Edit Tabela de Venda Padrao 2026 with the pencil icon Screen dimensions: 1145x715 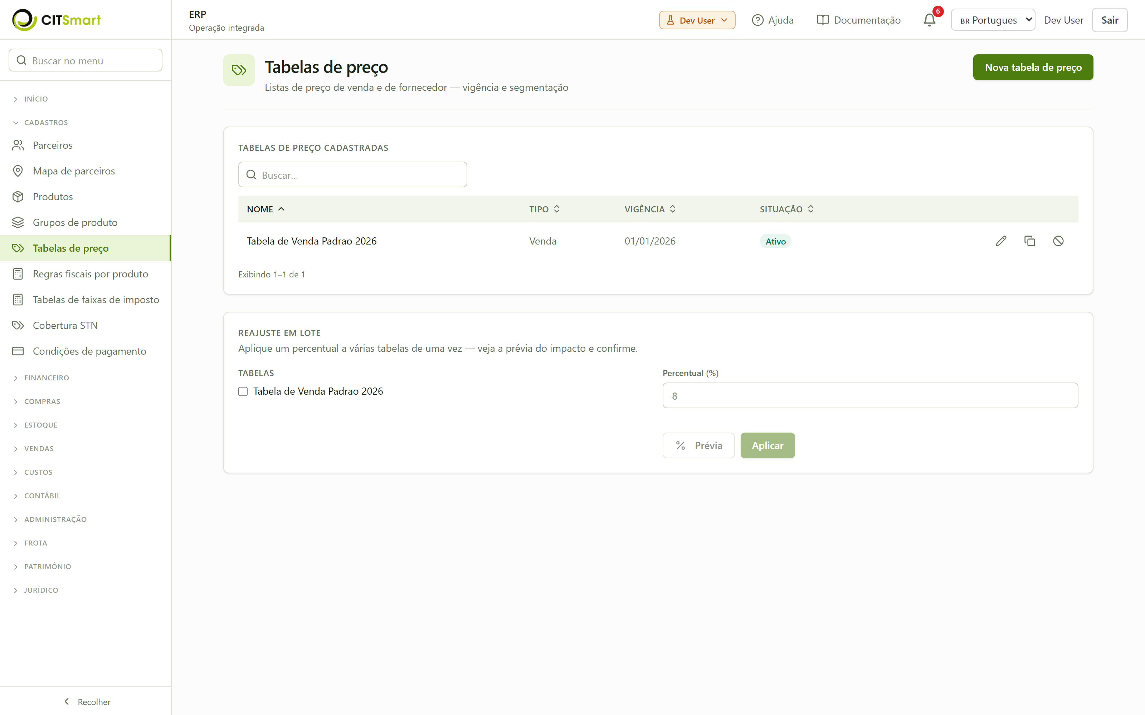click(x=1001, y=241)
